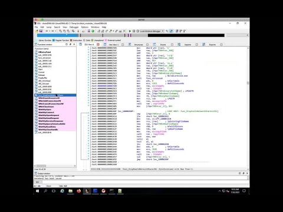Close the Functions window panel

tap(74, 45)
